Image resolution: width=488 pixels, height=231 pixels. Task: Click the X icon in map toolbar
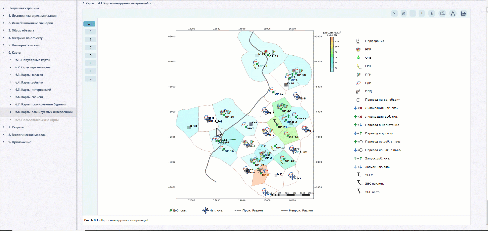(394, 14)
